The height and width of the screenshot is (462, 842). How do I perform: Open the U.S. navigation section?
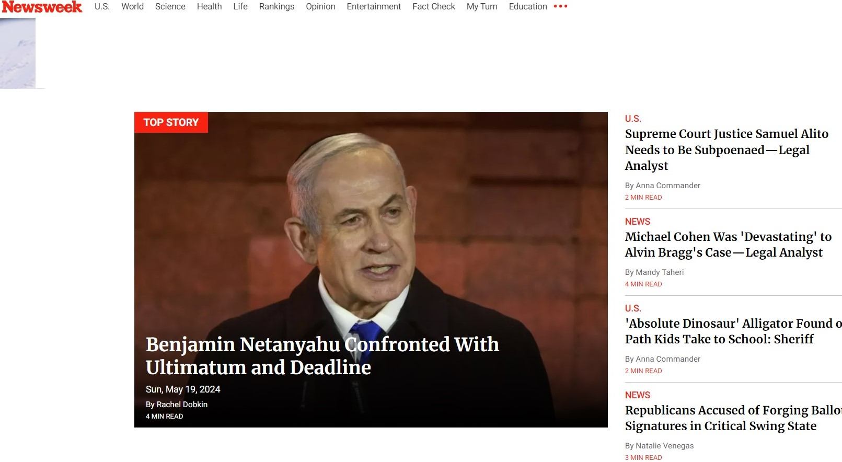[x=102, y=6]
